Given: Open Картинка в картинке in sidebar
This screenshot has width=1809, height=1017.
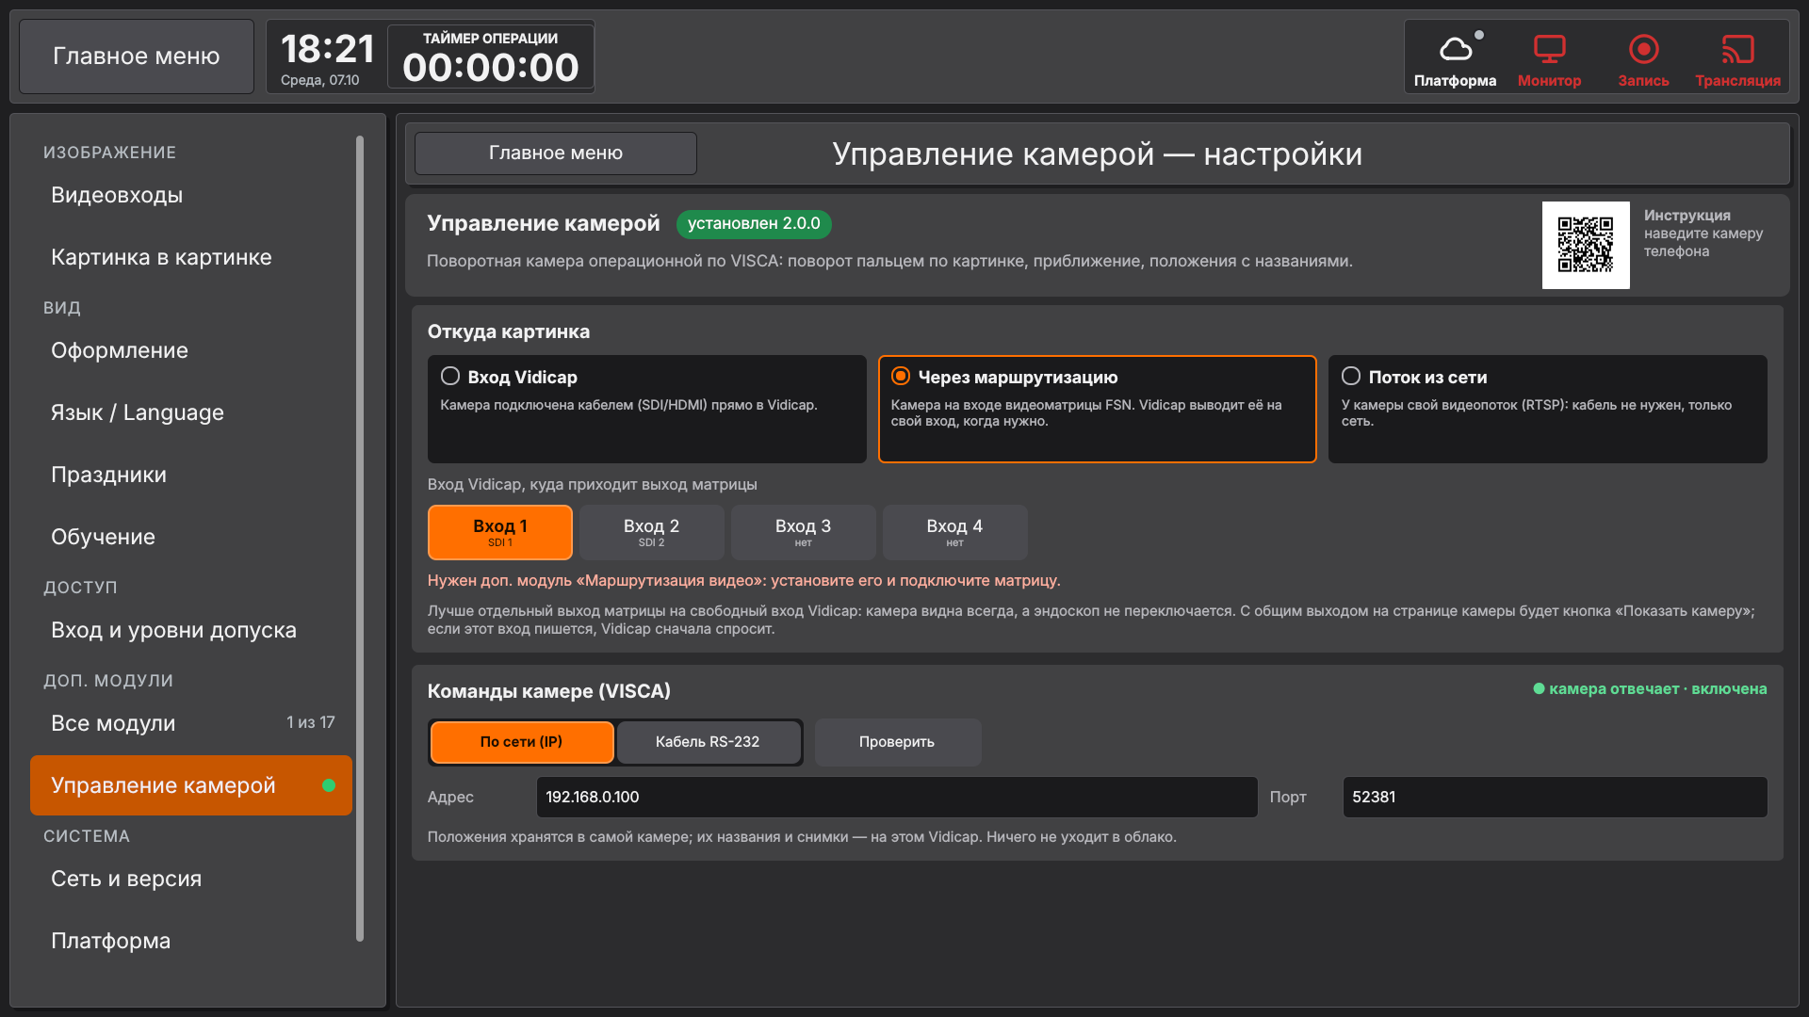Looking at the screenshot, I should [x=191, y=257].
